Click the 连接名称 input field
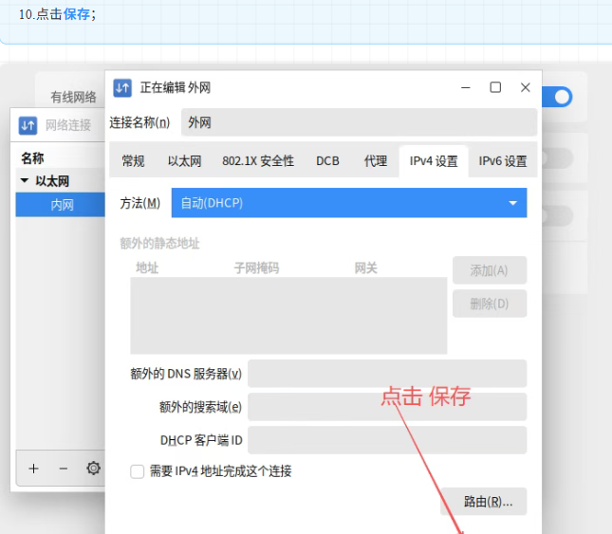This screenshot has height=534, width=612. click(359, 122)
